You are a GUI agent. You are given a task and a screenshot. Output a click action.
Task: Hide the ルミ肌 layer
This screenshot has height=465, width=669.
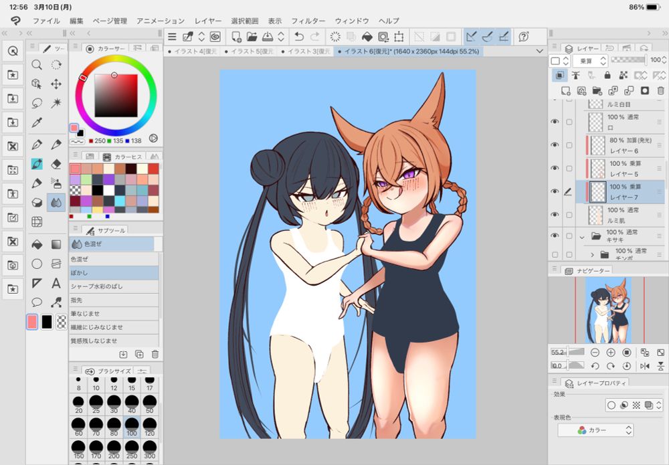[x=555, y=215]
